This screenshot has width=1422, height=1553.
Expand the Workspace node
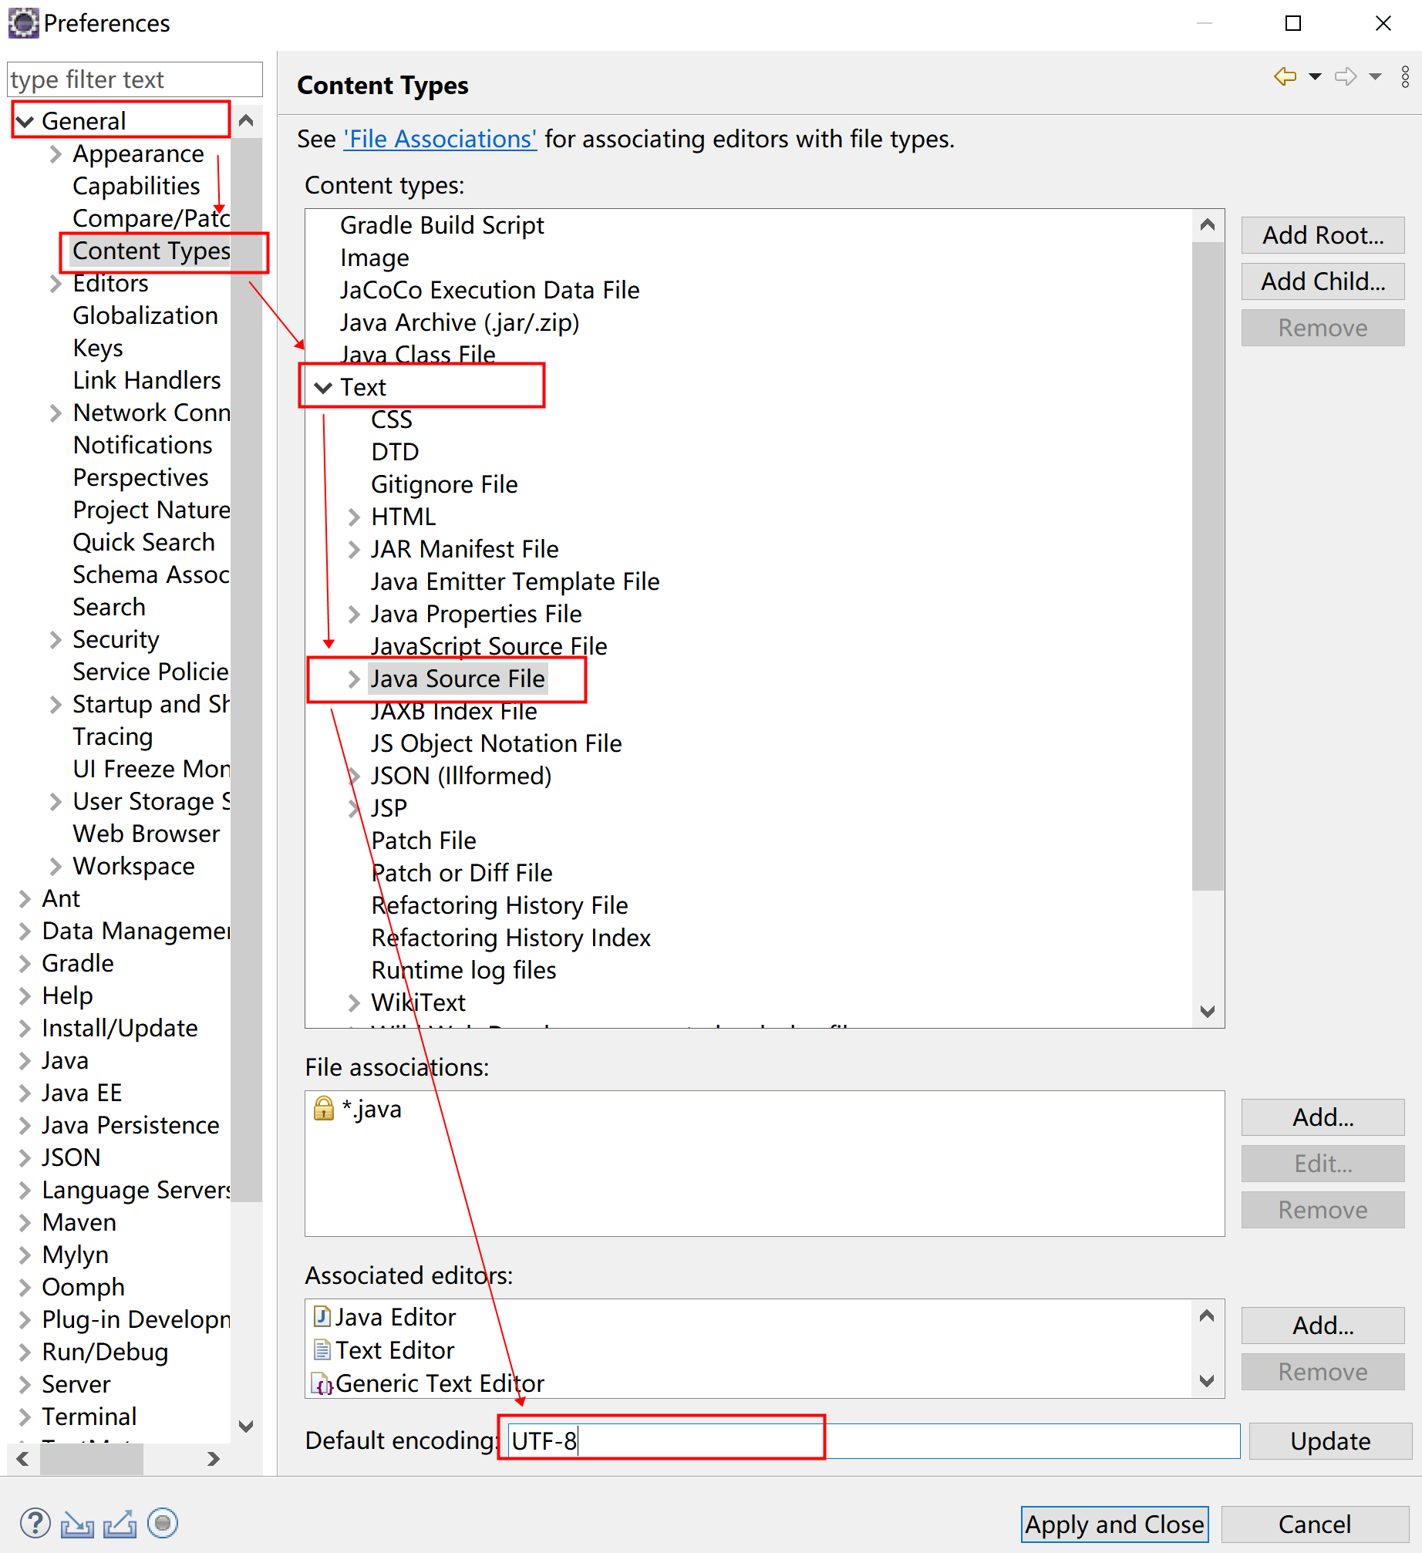(56, 867)
